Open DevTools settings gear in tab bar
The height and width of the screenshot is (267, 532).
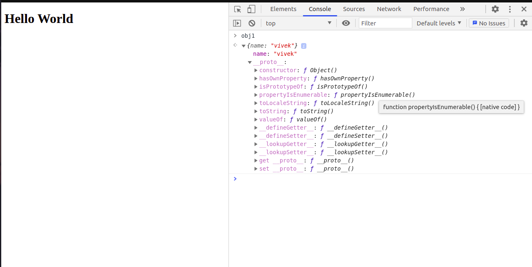[x=495, y=9]
